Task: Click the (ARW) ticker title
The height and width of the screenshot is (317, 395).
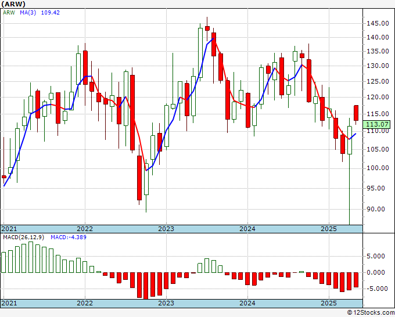Action: pyautogui.click(x=13, y=4)
